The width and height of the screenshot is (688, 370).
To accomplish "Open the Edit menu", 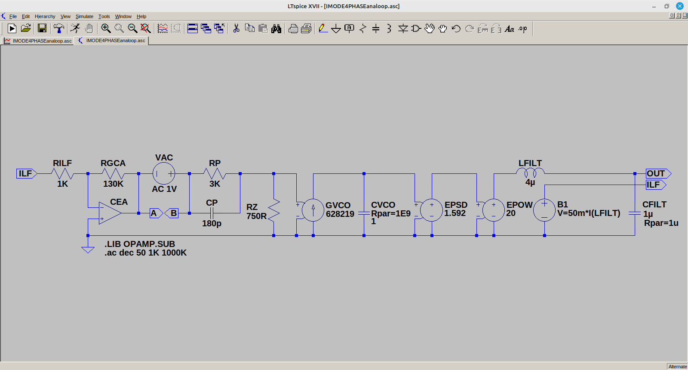I will [26, 16].
